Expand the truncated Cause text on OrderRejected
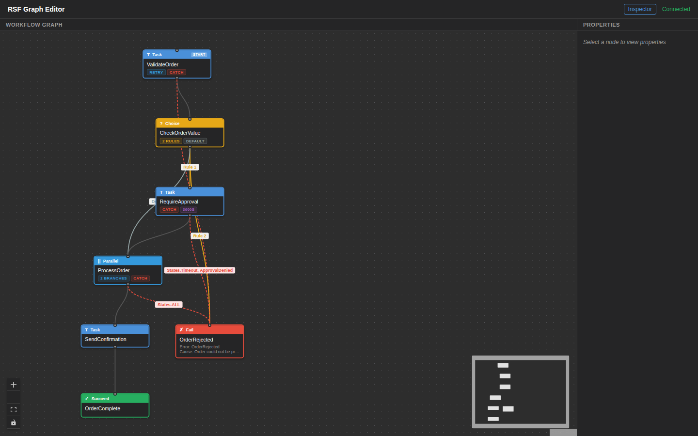The image size is (698, 436). click(x=209, y=352)
